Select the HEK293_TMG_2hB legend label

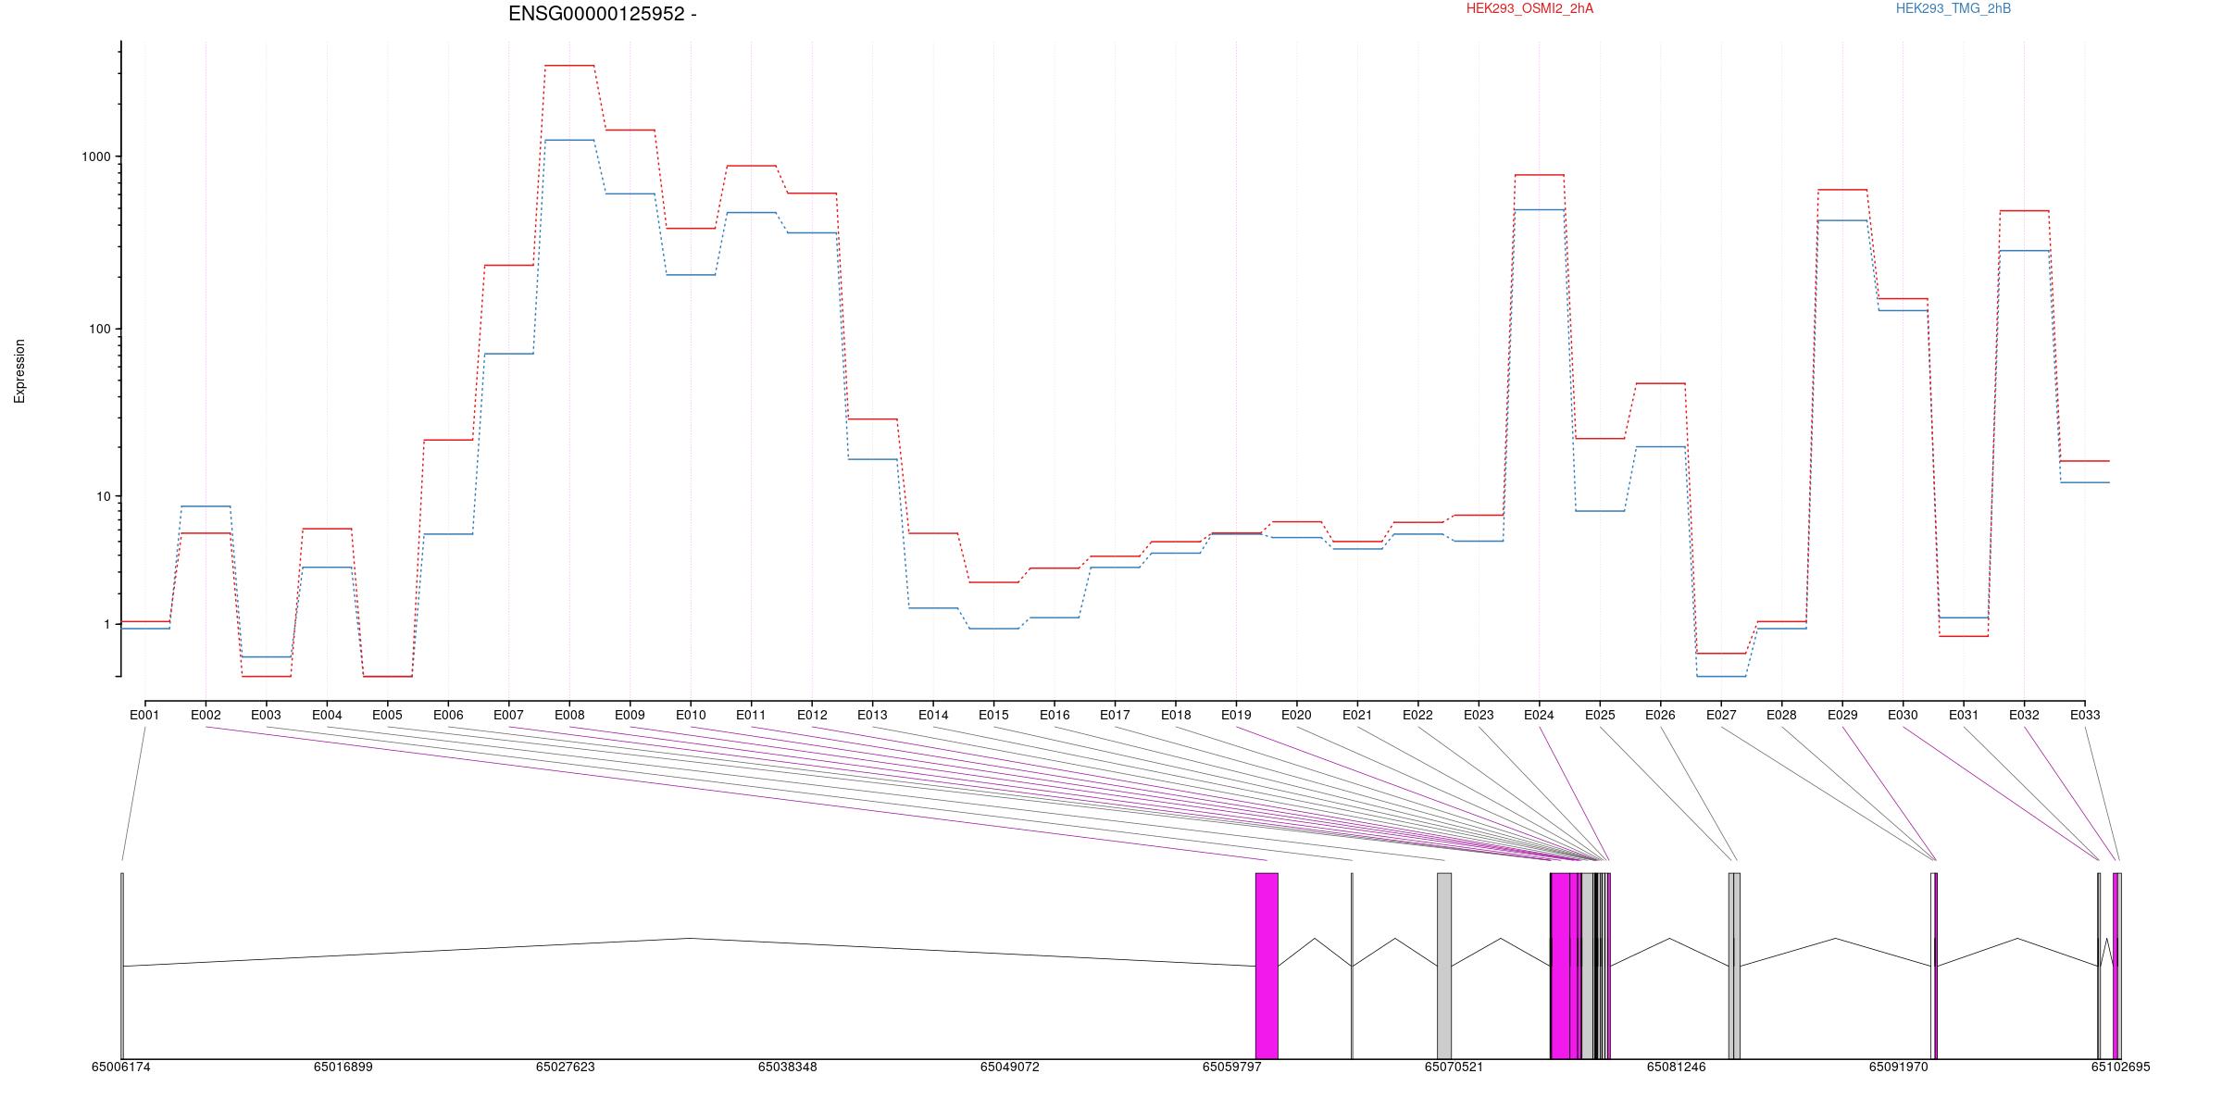(x=1954, y=8)
